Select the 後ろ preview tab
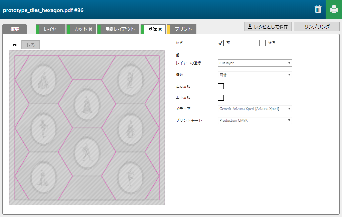342x217 pixels. pos(30,45)
